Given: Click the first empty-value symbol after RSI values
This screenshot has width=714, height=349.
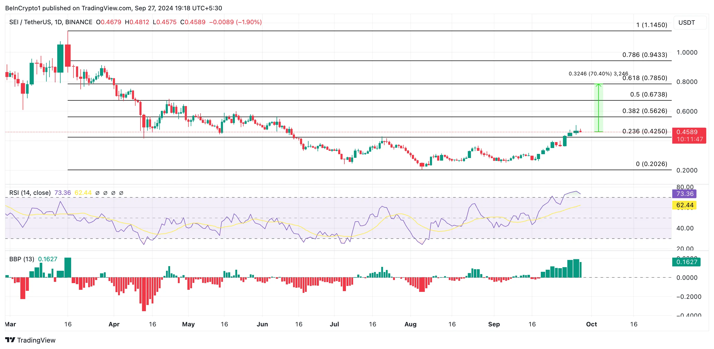Looking at the screenshot, I should [x=97, y=193].
